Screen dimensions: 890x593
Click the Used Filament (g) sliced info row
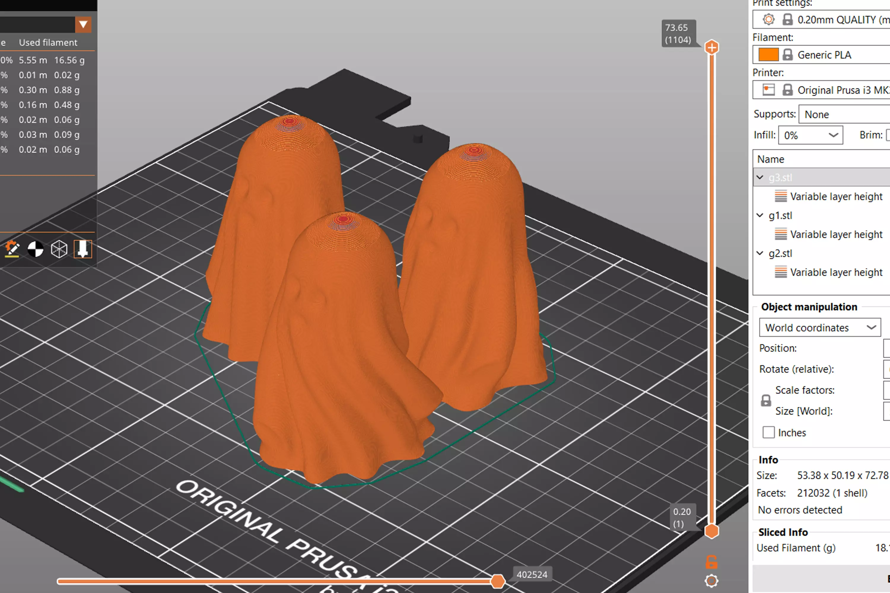pos(823,548)
